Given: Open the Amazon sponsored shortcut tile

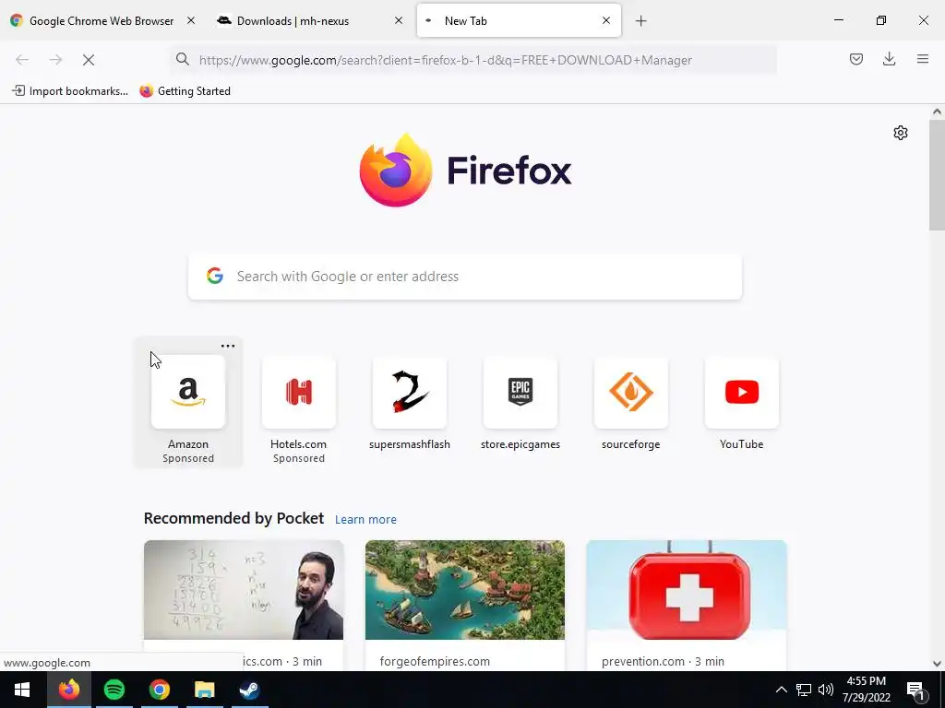Looking at the screenshot, I should point(188,402).
